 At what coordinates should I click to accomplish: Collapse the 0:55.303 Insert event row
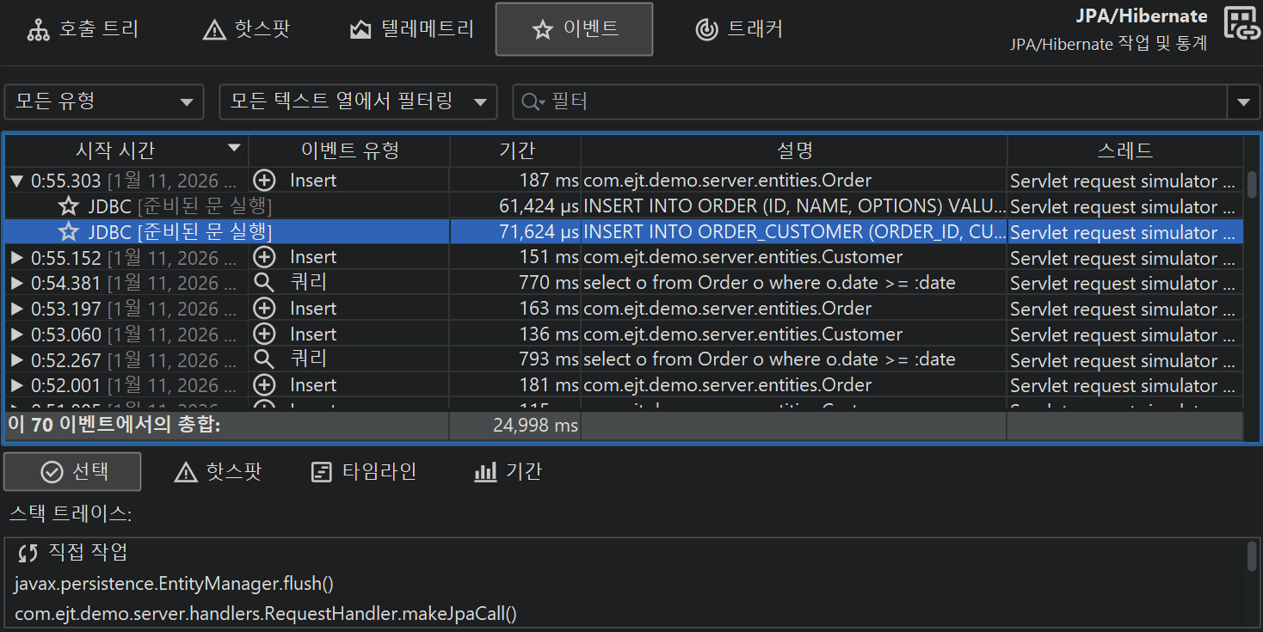[16, 181]
